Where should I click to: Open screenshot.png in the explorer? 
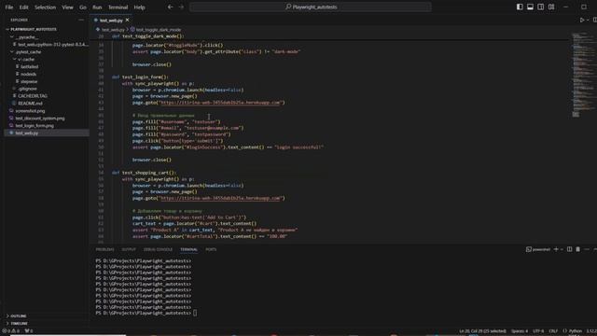(x=30, y=111)
